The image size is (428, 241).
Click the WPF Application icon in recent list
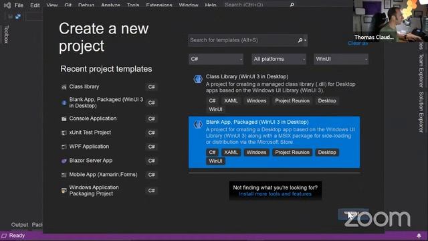click(x=64, y=147)
